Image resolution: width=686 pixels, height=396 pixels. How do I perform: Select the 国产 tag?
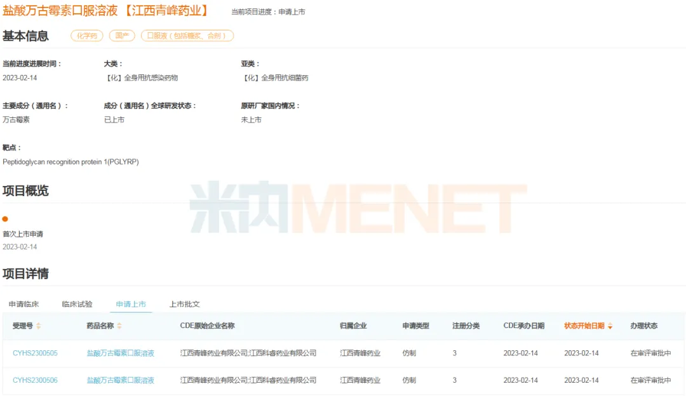click(121, 36)
